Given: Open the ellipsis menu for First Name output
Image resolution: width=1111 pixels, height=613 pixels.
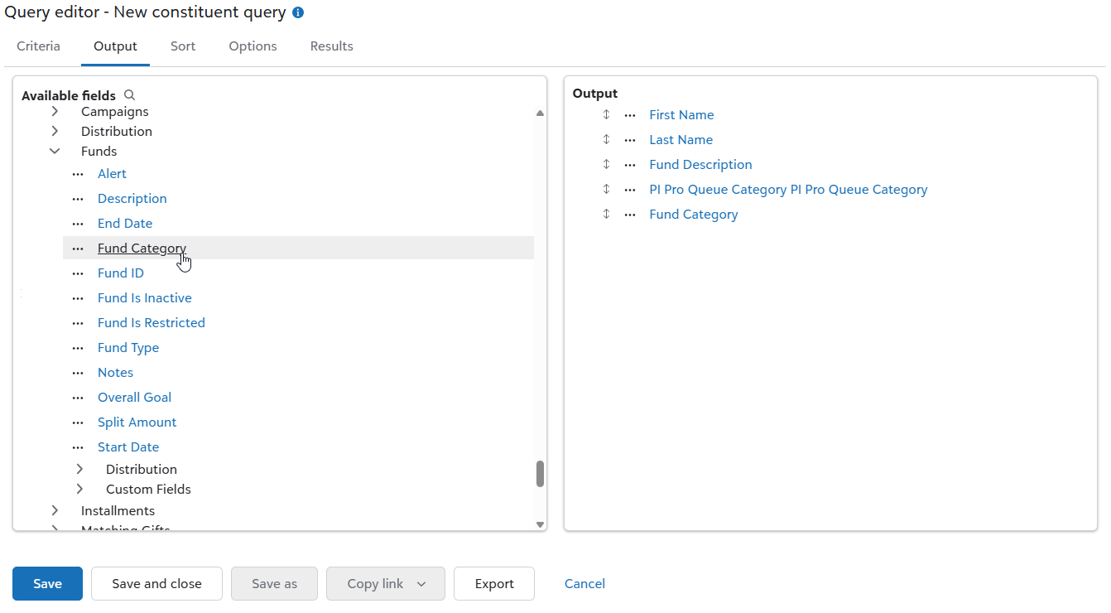Looking at the screenshot, I should coord(628,114).
